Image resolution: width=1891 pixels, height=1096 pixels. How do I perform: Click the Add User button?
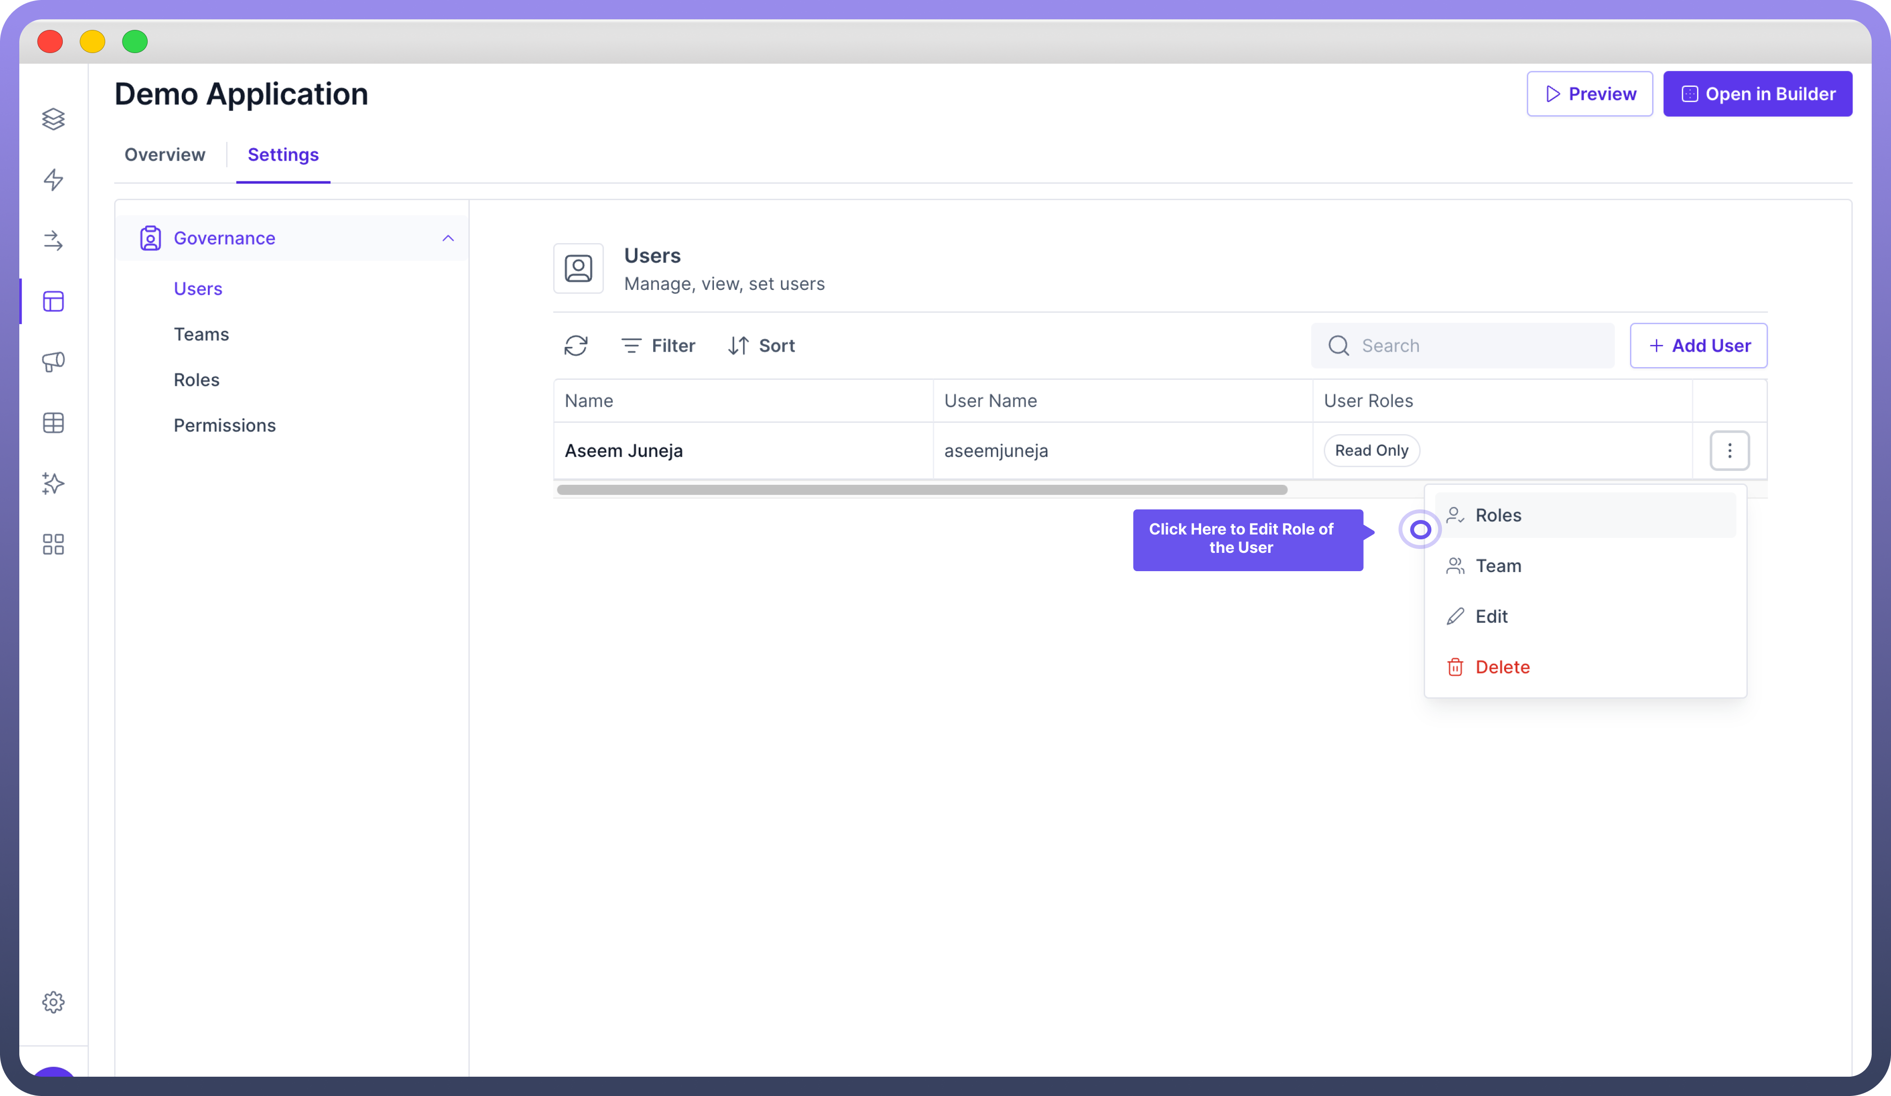(x=1698, y=346)
